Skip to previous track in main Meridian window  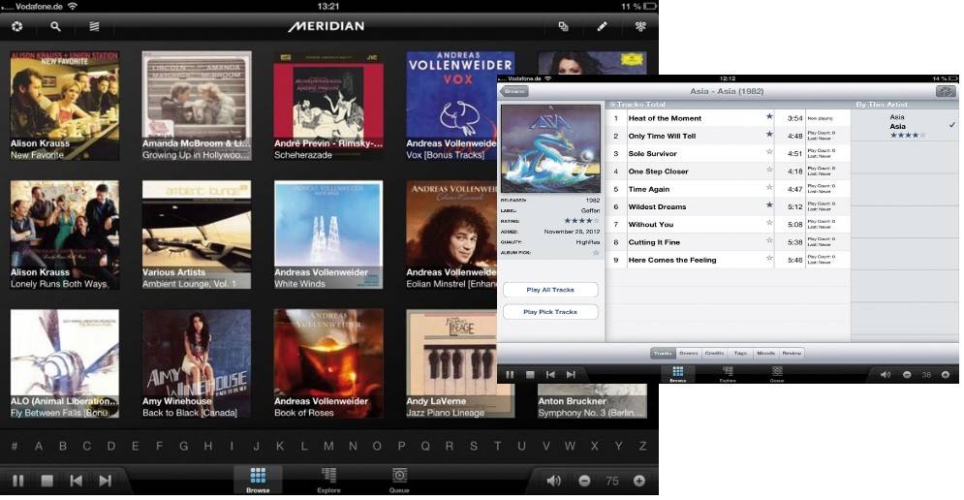pos(77,481)
